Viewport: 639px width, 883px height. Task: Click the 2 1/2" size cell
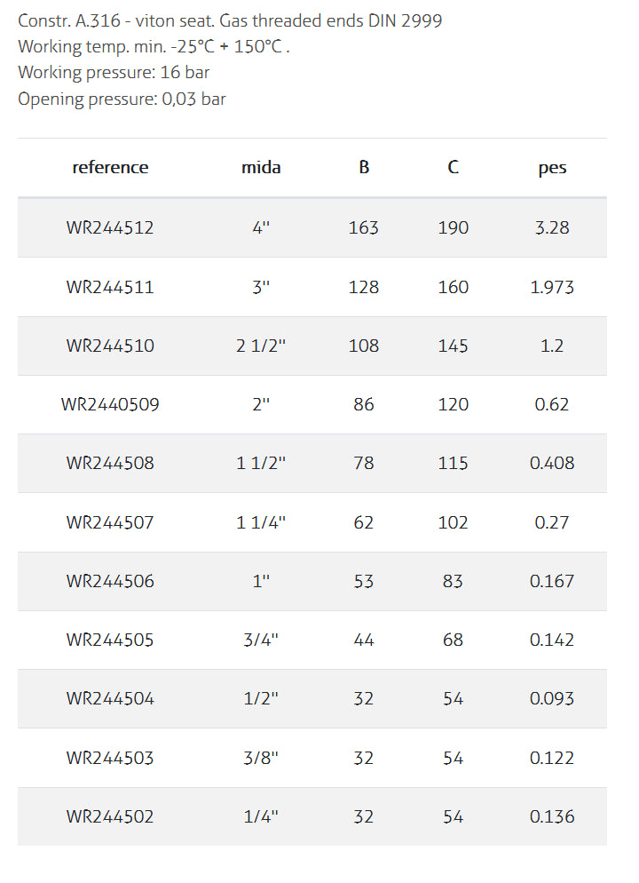261,346
